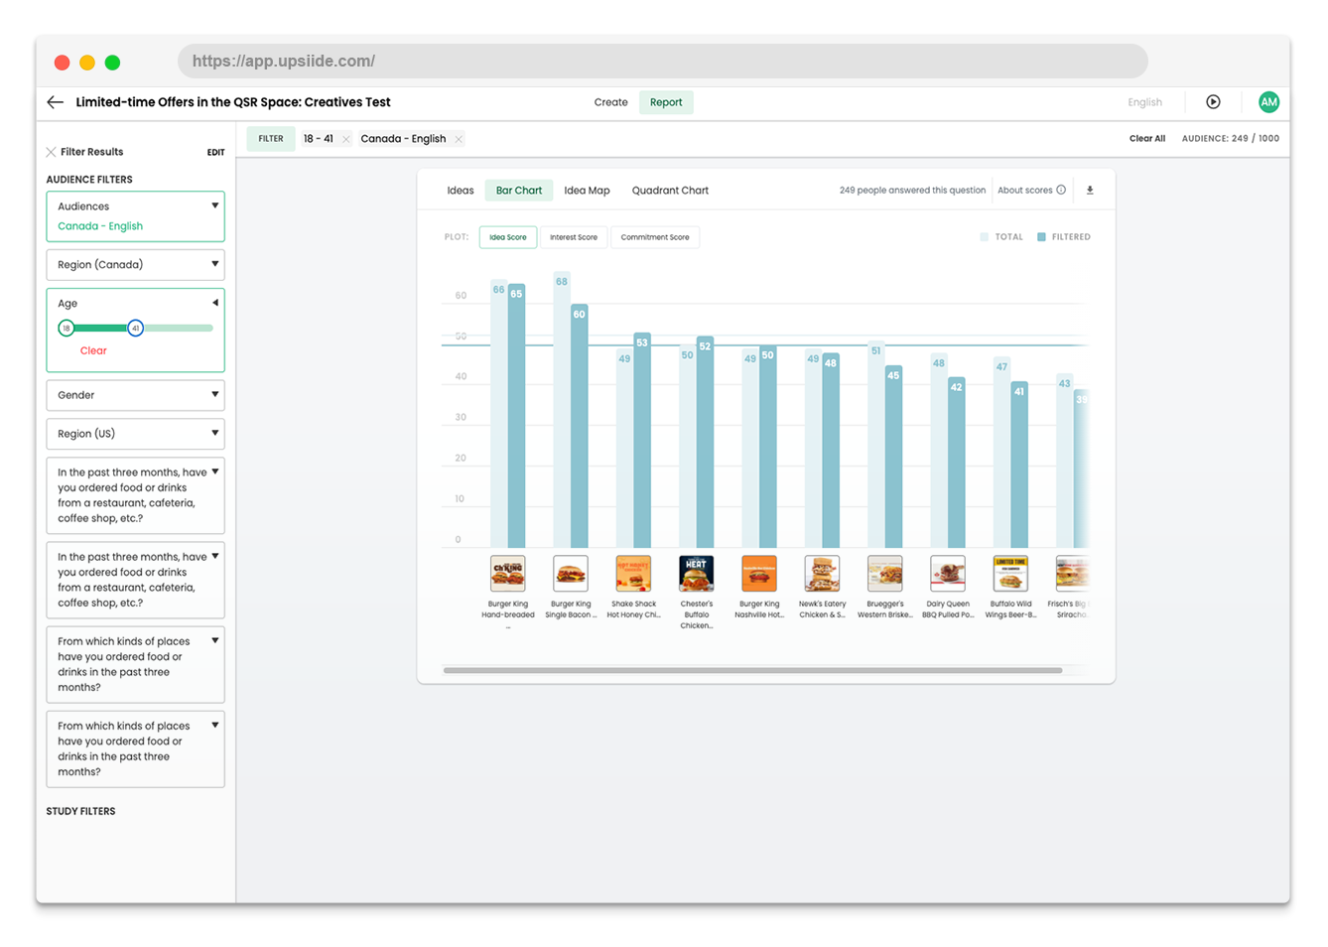Toggle the FILTERED legend series
This screenshot has height=947, width=1328.
click(x=1064, y=237)
